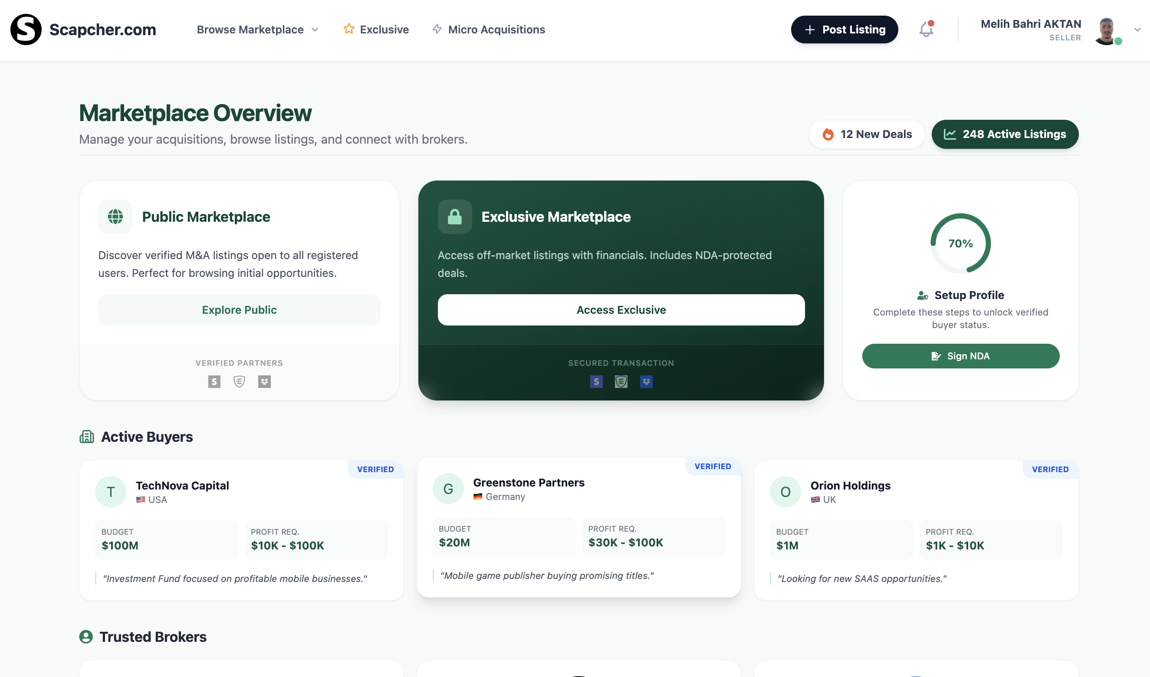This screenshot has height=677, width=1150.
Task: Select the Stripe icon under Verified Partners
Action: (x=214, y=381)
